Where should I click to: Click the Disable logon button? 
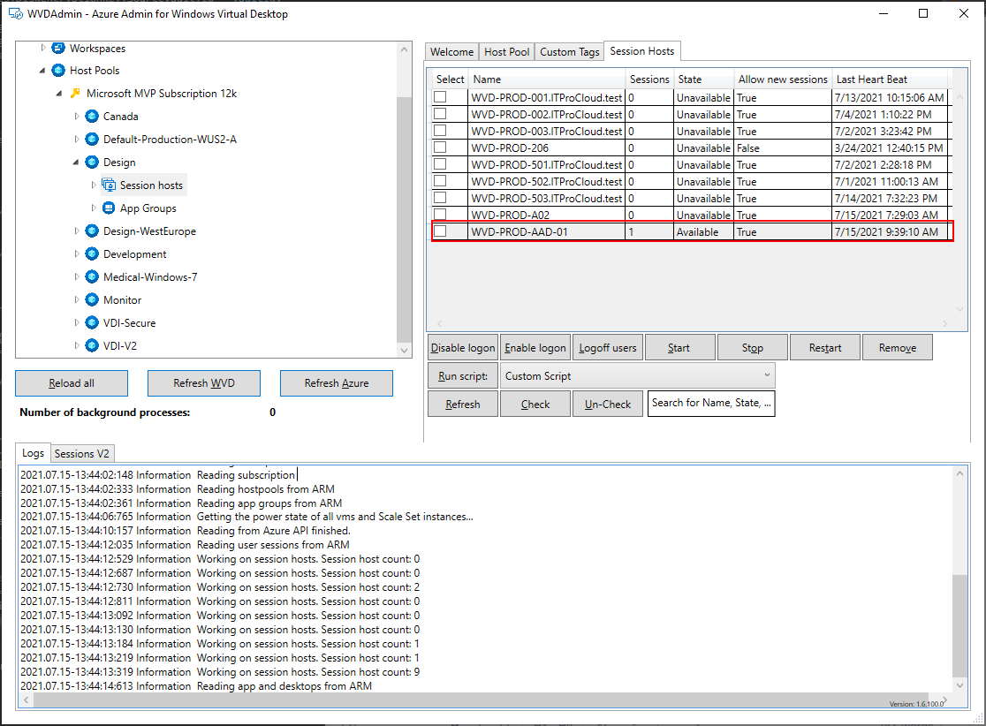point(463,348)
